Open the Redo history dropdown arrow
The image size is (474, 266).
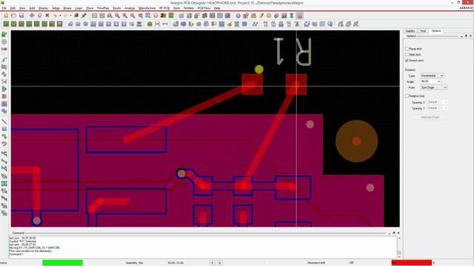click(70, 16)
